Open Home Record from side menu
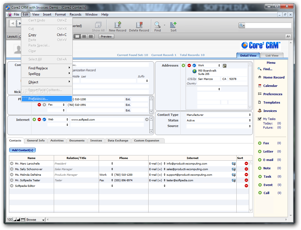The width and height of the screenshot is (301, 230). tap(274, 77)
